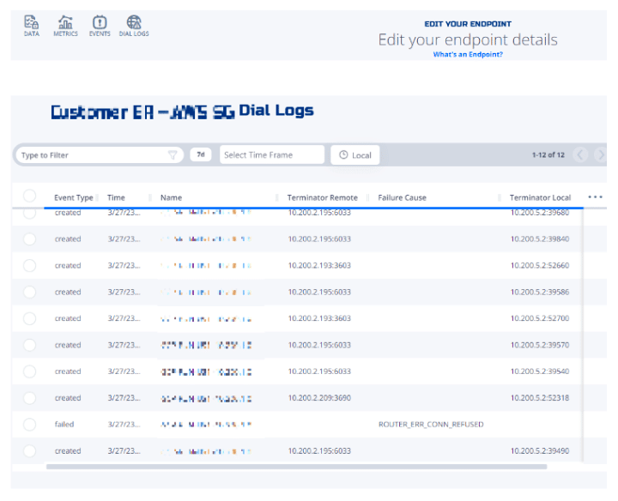
Task: Go to previous page of results
Action: coord(580,155)
